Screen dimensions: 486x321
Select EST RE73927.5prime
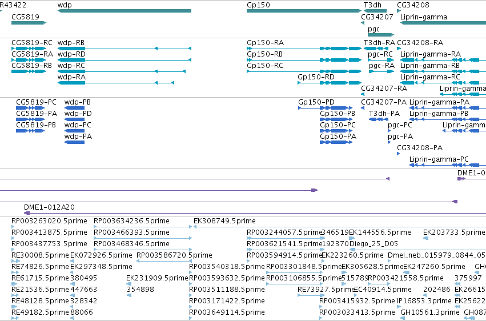(326, 290)
